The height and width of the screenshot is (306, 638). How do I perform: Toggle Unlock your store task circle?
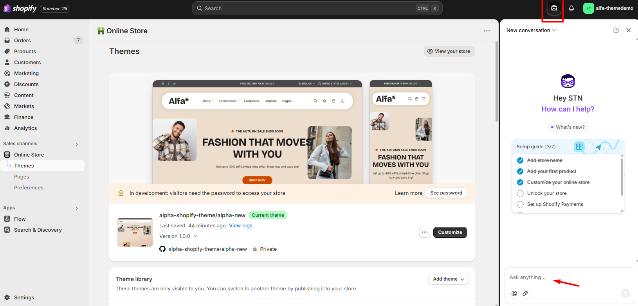[520, 193]
